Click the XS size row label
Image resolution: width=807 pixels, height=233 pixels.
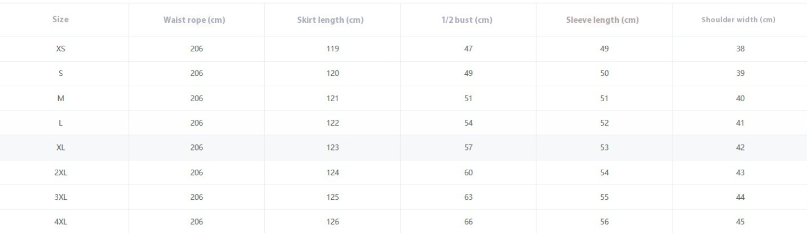pyautogui.click(x=61, y=49)
